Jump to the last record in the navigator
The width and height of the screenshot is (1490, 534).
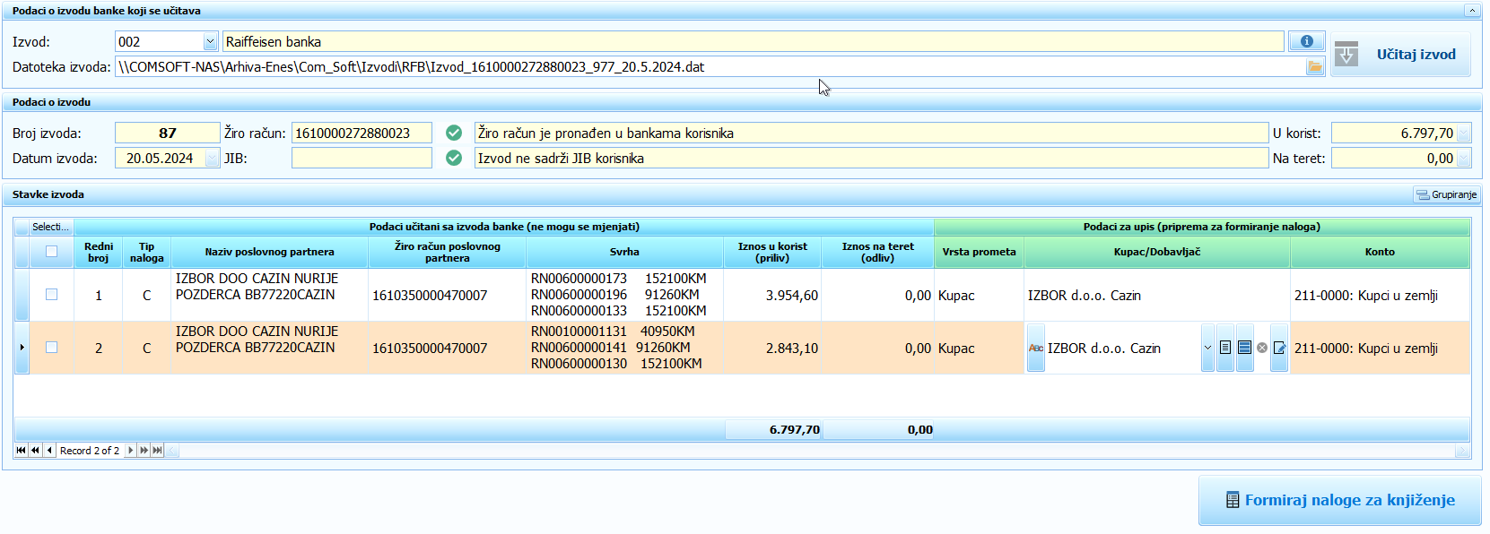(x=158, y=451)
